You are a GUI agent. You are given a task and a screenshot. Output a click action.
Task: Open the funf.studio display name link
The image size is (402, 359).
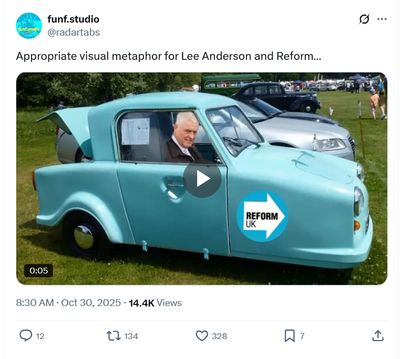[74, 19]
